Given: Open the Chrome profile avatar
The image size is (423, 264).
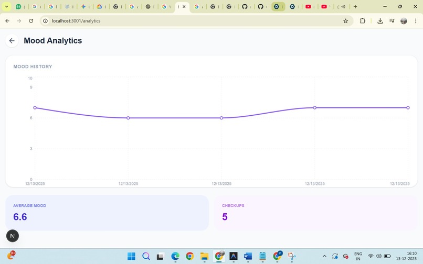Looking at the screenshot, I should click(404, 21).
